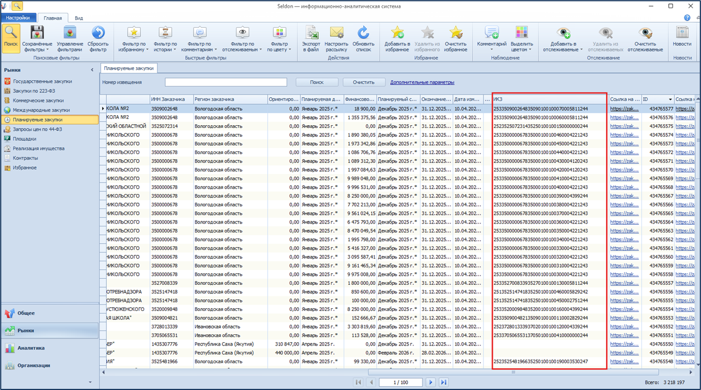Image resolution: width=701 pixels, height=390 pixels.
Task: Click Сбросить фильтр to reset the filter
Action: click(x=98, y=38)
